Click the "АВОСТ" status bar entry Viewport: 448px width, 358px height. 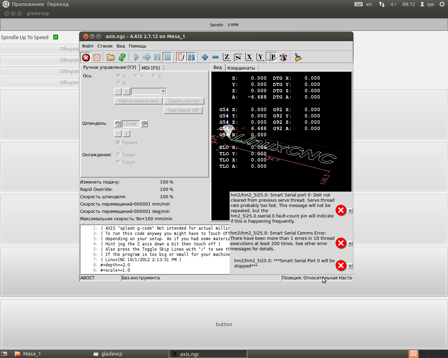tap(100, 278)
